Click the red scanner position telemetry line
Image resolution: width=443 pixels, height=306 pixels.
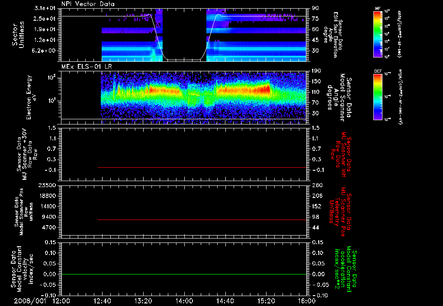[202, 220]
